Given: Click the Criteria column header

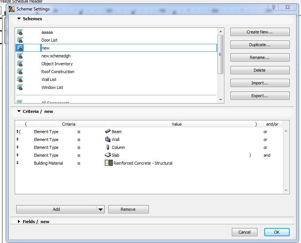Looking at the screenshot, I should pyautogui.click(x=69, y=124).
